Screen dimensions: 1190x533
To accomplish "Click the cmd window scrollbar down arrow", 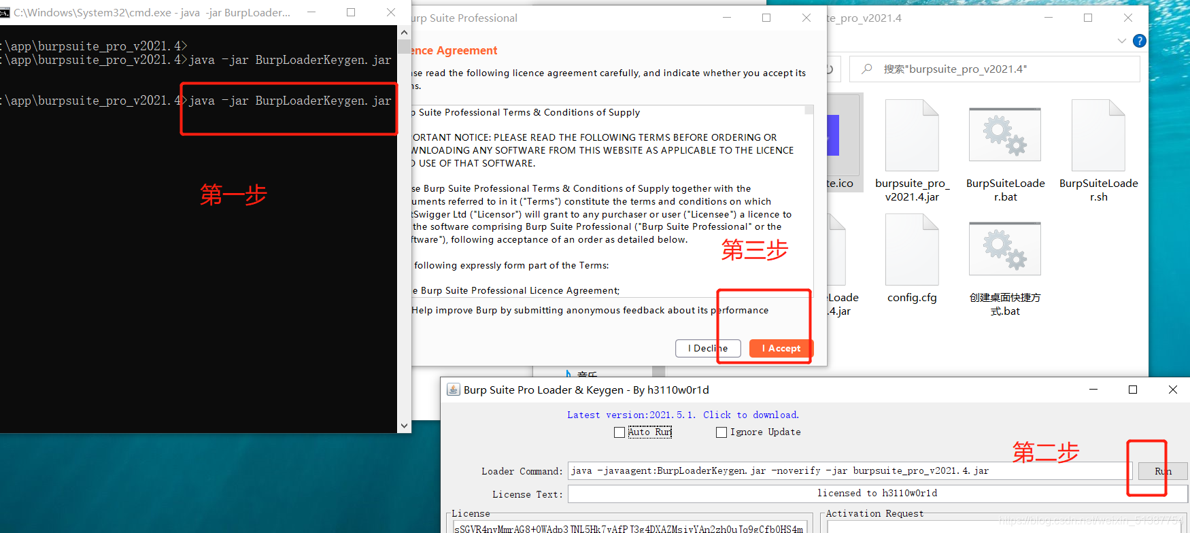I will (x=404, y=426).
